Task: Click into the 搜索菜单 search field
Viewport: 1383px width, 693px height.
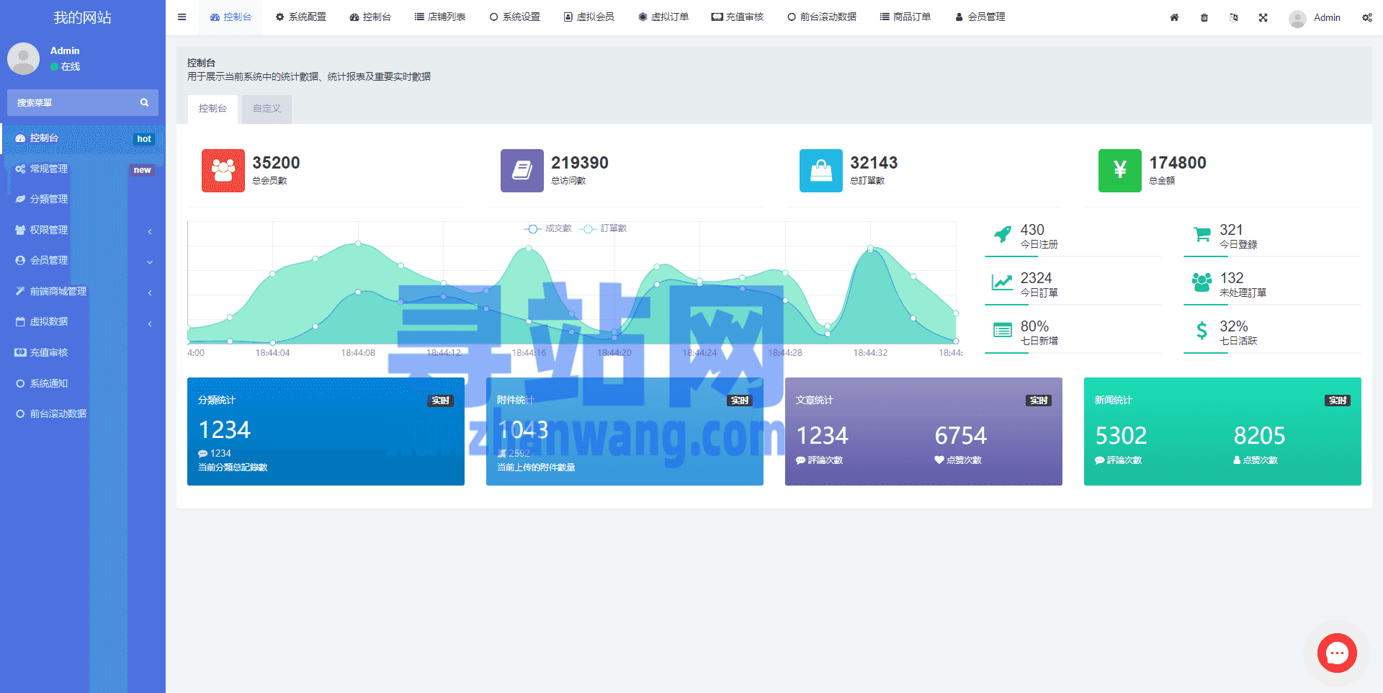Action: click(x=72, y=103)
